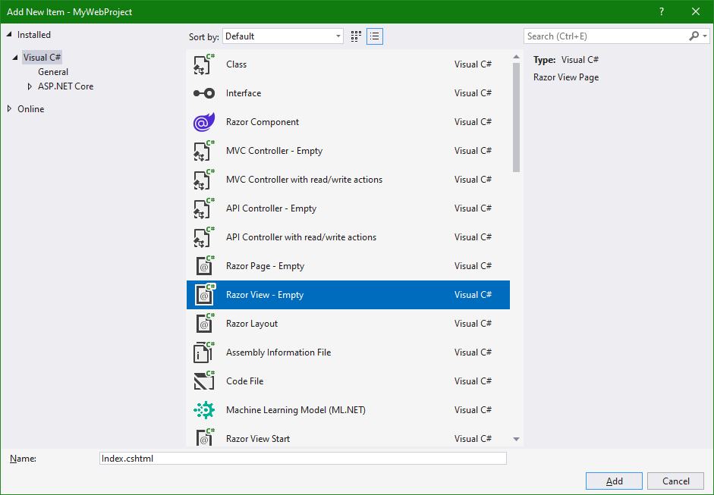Select the Interface template name
Screen dimensions: 714x495
pos(244,93)
